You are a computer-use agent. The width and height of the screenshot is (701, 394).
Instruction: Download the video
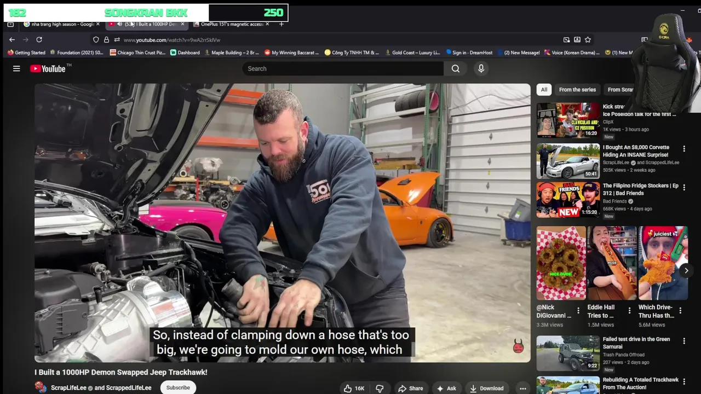486,389
